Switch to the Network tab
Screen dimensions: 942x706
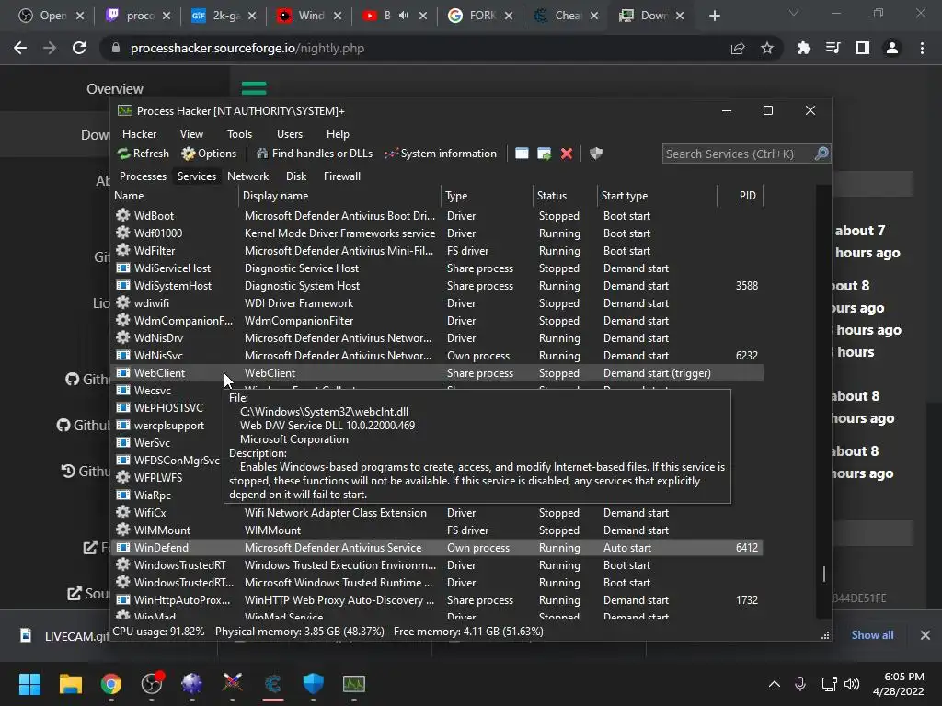pyautogui.click(x=248, y=176)
